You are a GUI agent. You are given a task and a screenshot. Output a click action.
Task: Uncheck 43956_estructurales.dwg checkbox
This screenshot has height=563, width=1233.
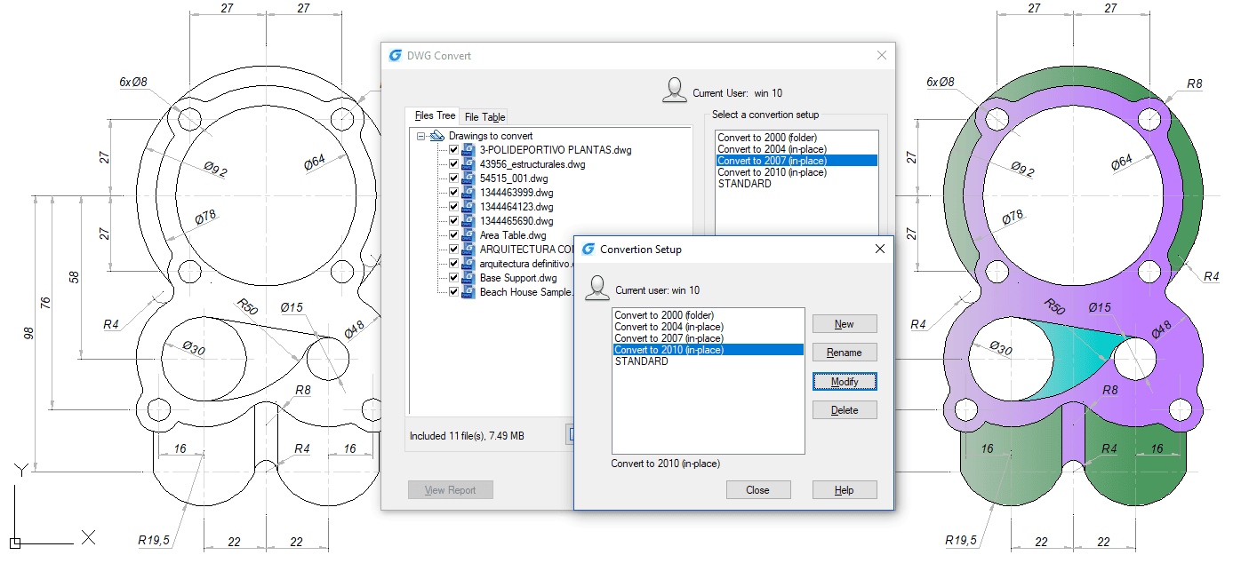pos(454,164)
